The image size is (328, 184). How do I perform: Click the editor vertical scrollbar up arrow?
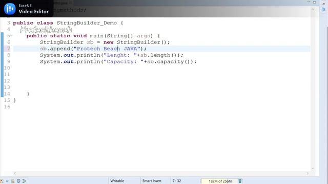tap(313, 9)
